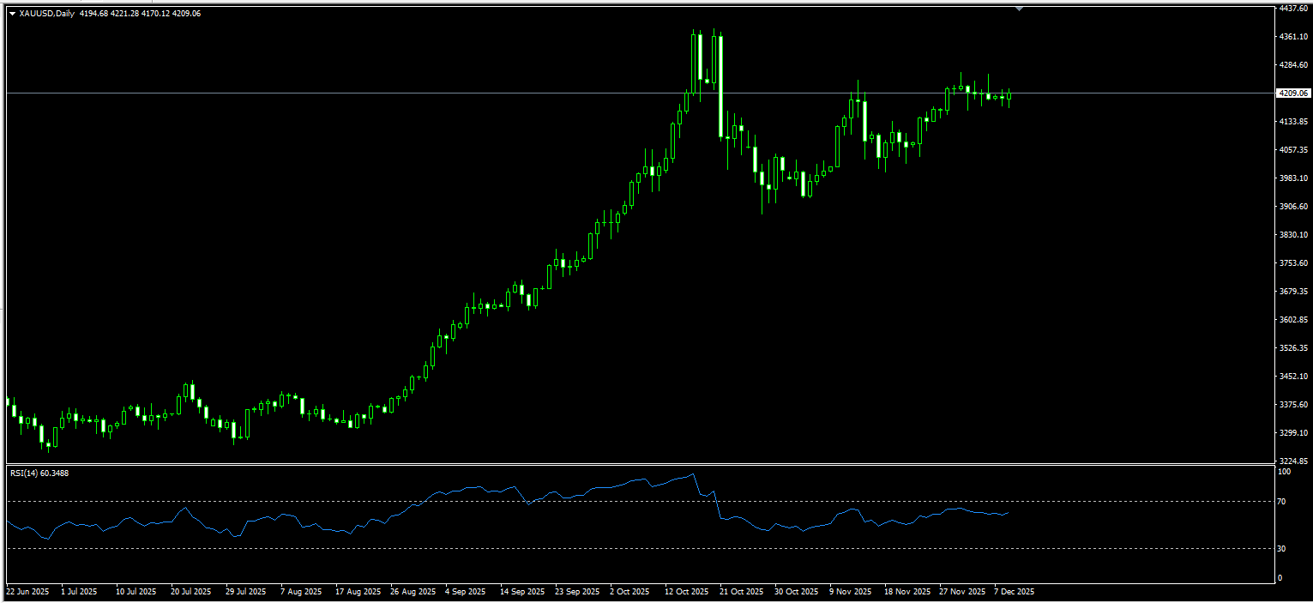Click the RSI 30 level value on scale
1313x603 pixels.
coord(1284,548)
